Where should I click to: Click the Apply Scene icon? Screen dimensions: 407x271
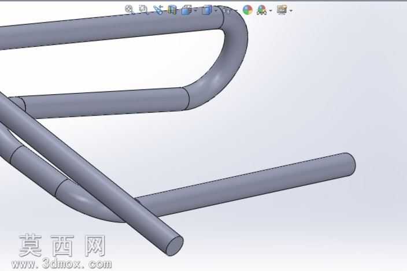[262, 10]
